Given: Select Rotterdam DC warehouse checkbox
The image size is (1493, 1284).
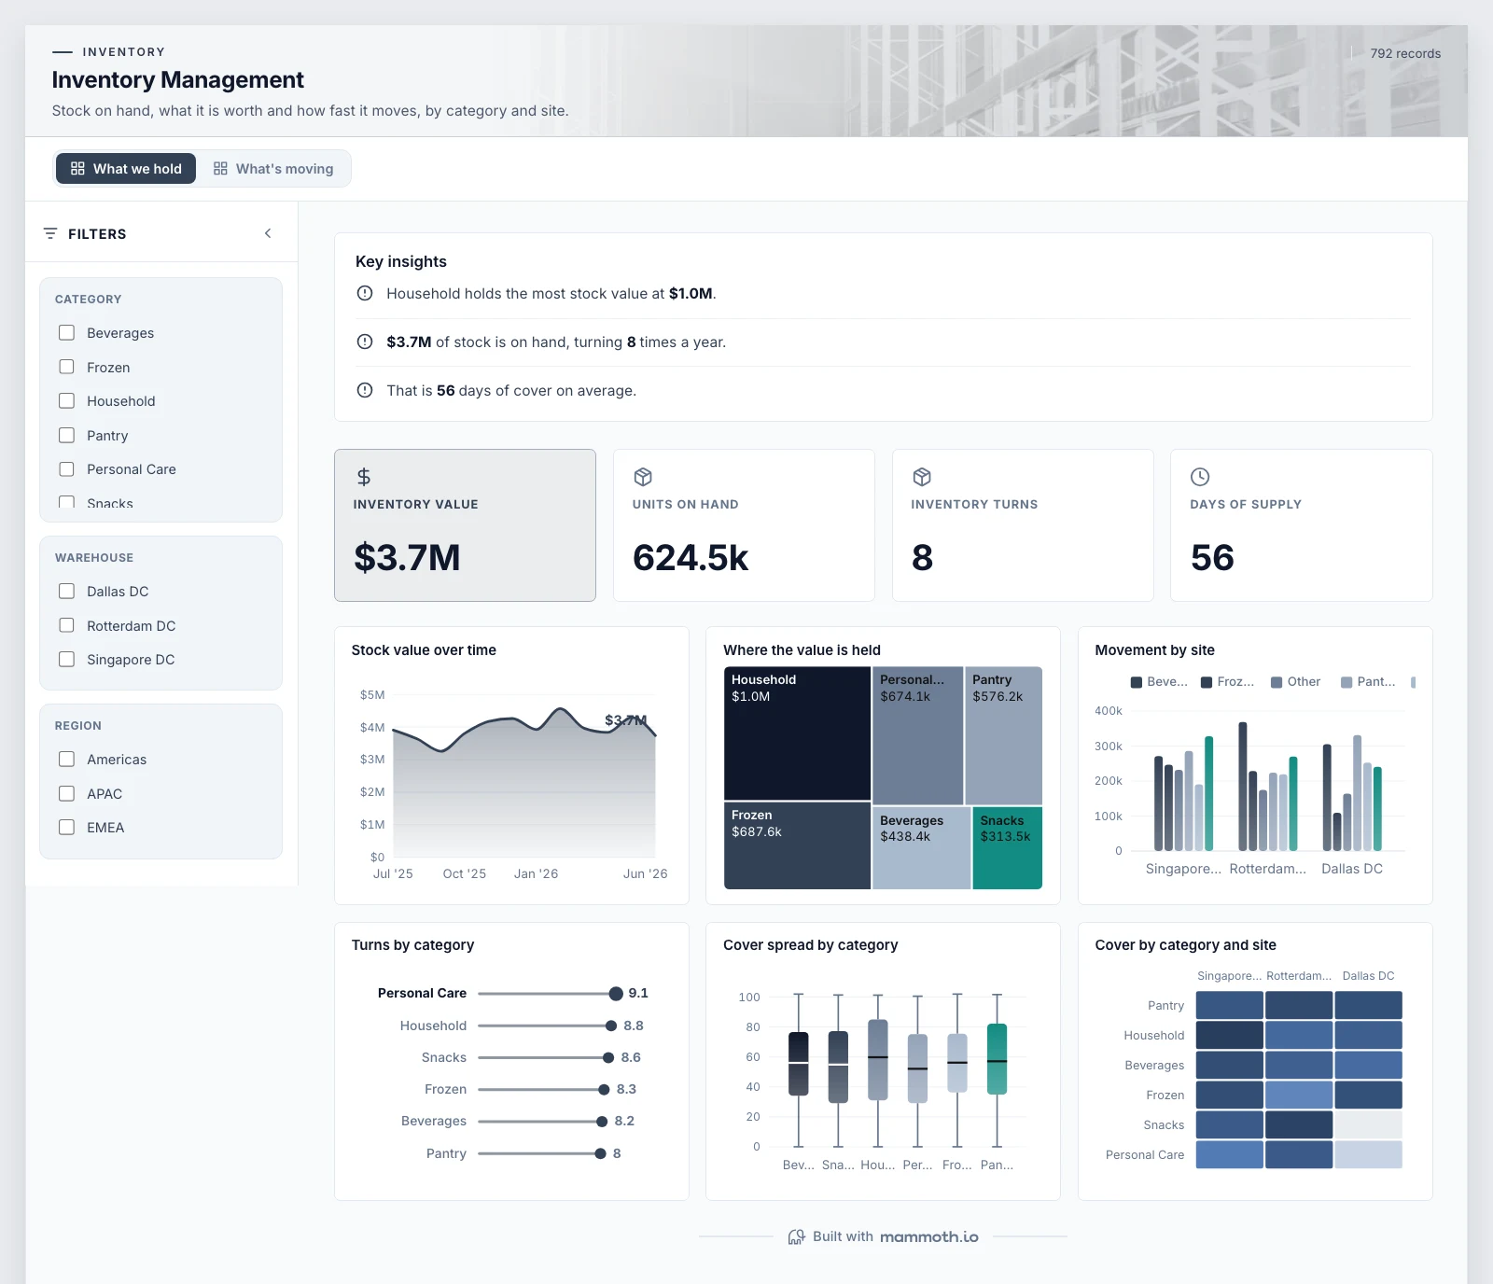Looking at the screenshot, I should click(x=67, y=625).
